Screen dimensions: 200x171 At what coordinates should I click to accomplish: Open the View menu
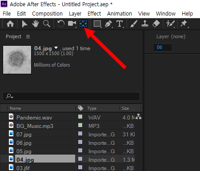(x=144, y=14)
